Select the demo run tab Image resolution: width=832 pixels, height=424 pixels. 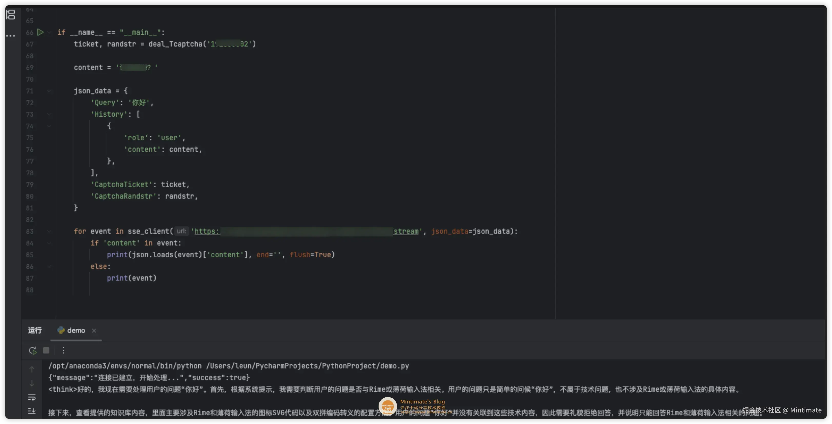click(x=76, y=330)
